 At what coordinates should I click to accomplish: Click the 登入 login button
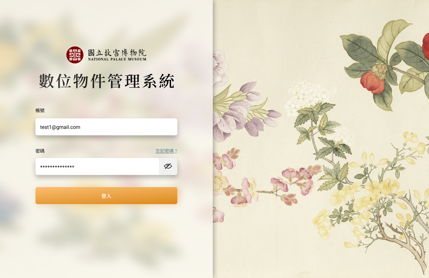pyautogui.click(x=106, y=196)
